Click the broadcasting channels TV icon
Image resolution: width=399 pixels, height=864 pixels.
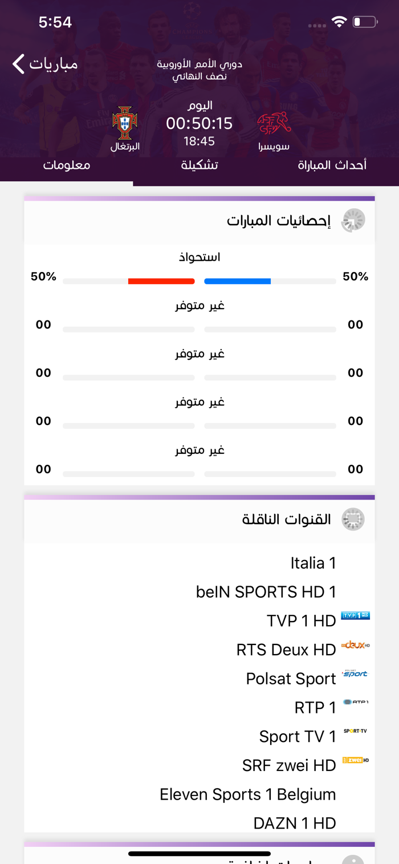click(x=353, y=520)
